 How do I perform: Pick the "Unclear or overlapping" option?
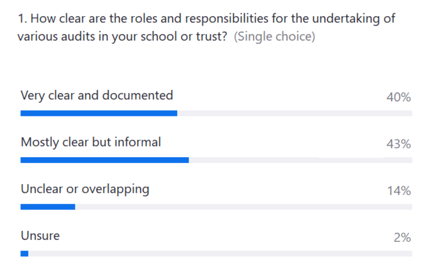(x=85, y=189)
